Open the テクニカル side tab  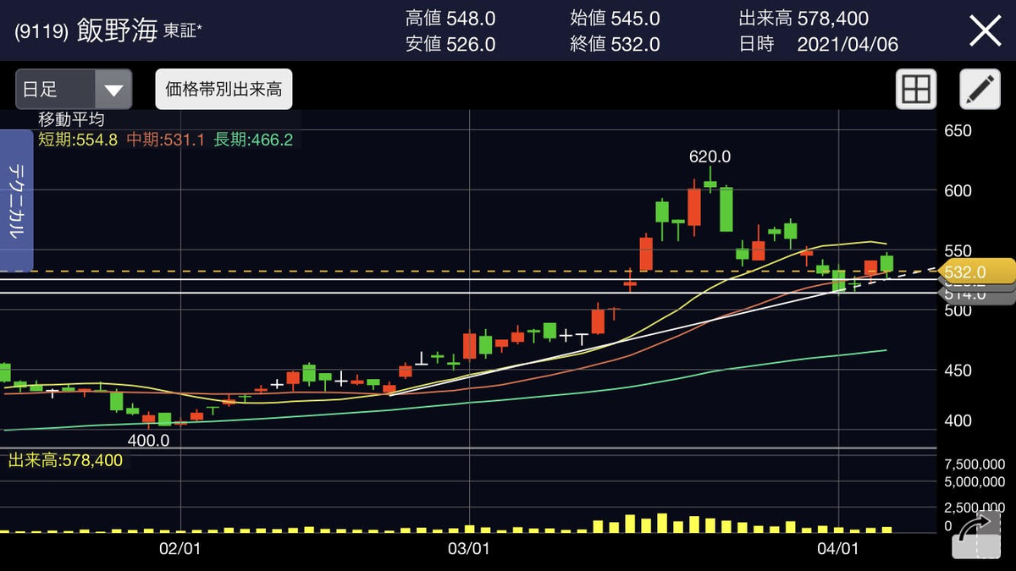point(17,200)
